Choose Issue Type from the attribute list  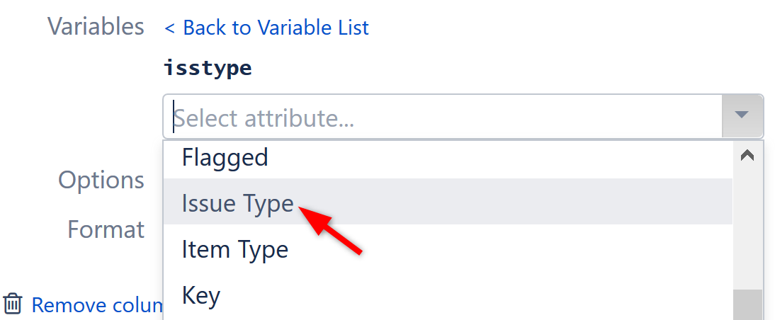(x=237, y=203)
